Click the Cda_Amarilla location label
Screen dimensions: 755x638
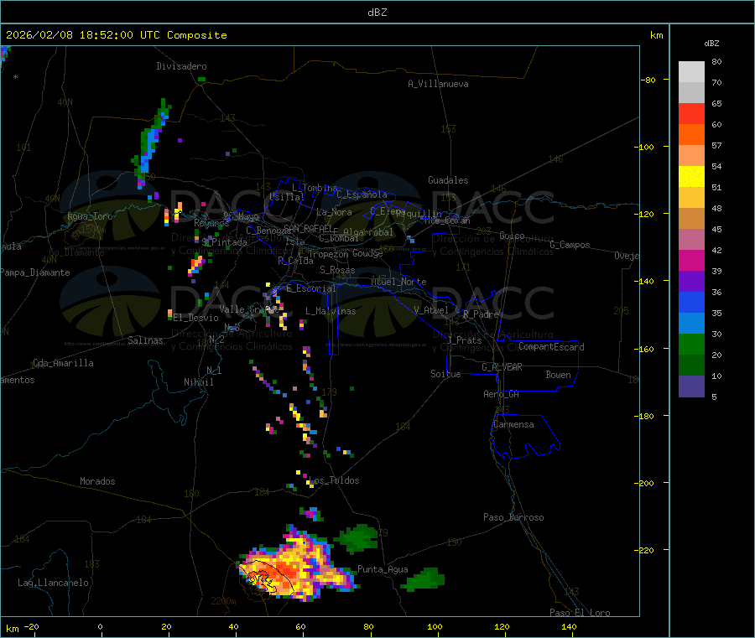click(63, 363)
